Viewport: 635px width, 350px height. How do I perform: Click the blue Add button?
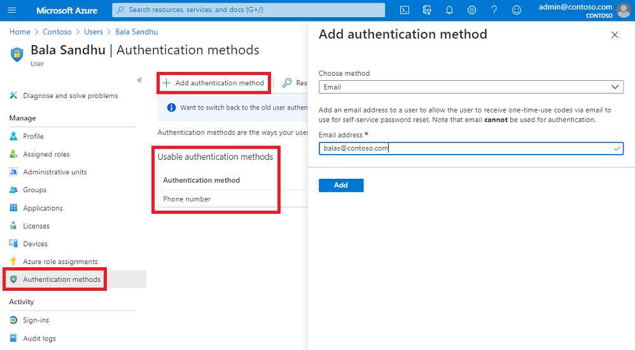point(341,185)
